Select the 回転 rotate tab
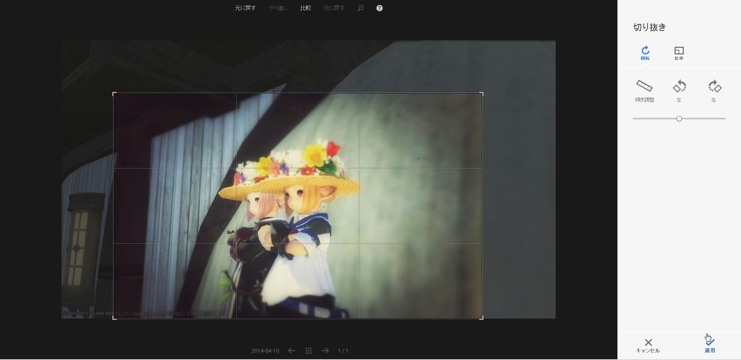741x360 pixels. pyautogui.click(x=645, y=53)
